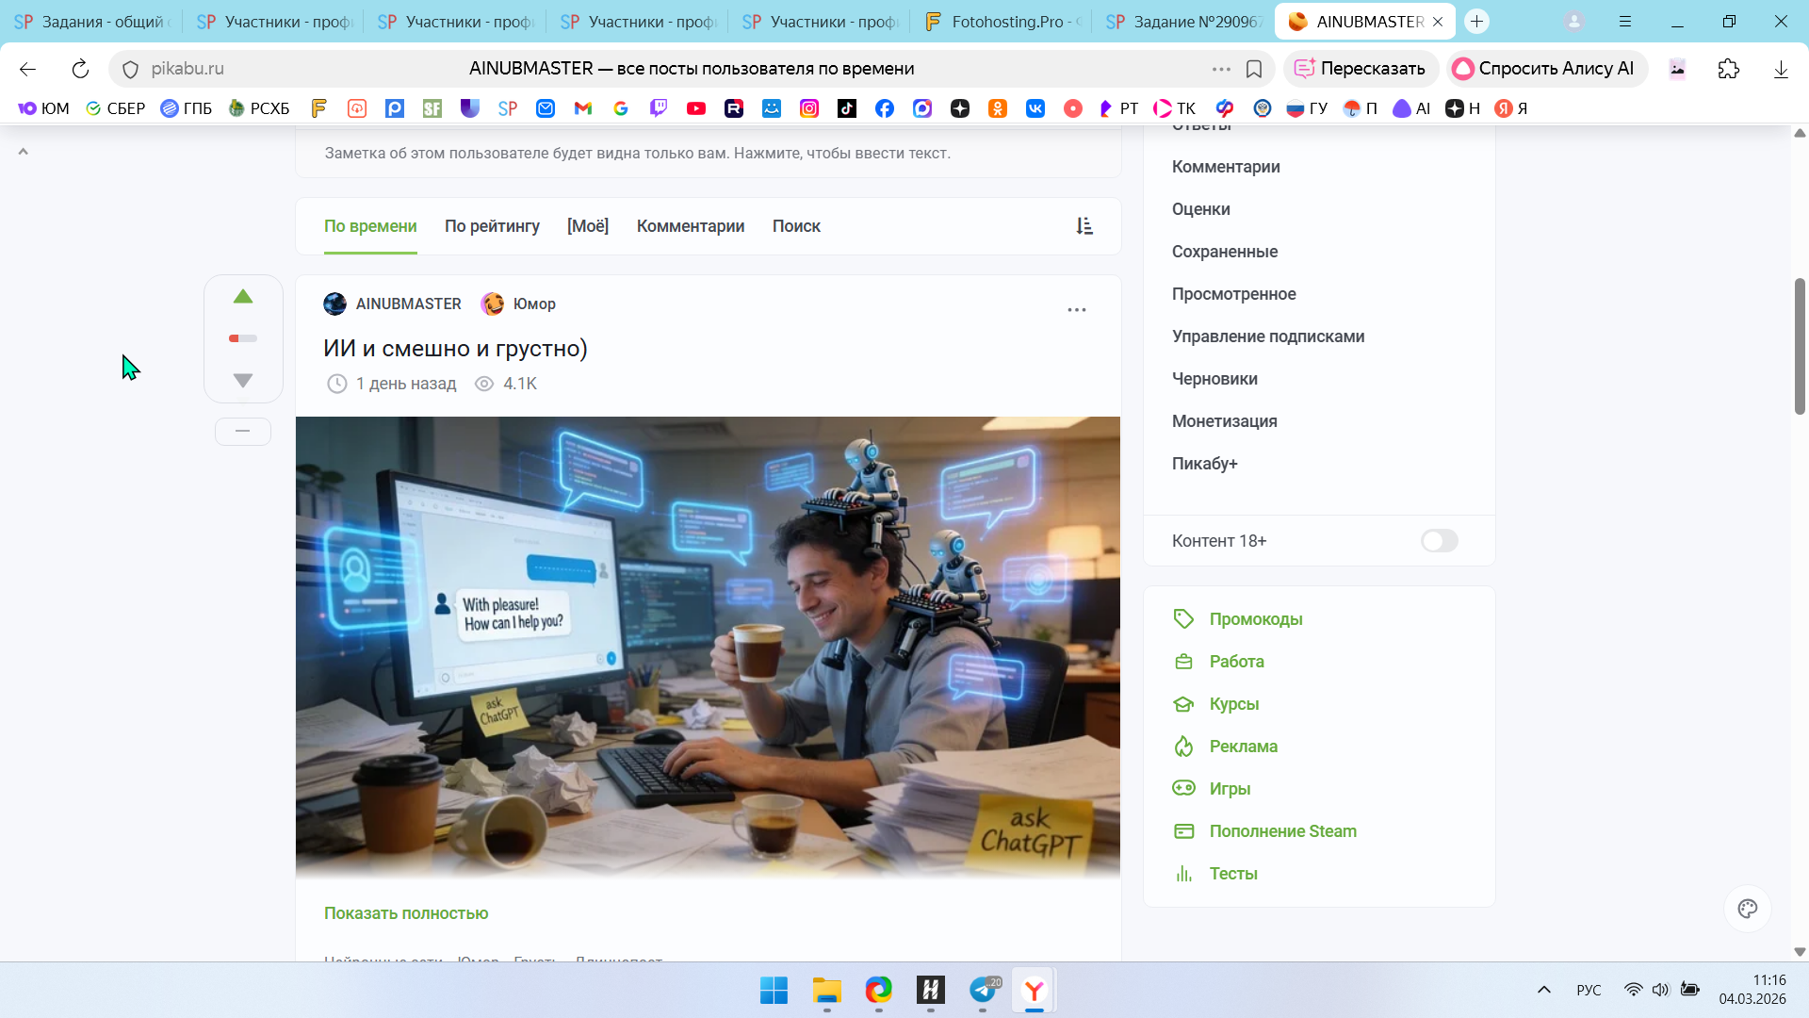Toggle Контент 18+ switch
Image resolution: width=1809 pixels, height=1018 pixels.
point(1439,541)
